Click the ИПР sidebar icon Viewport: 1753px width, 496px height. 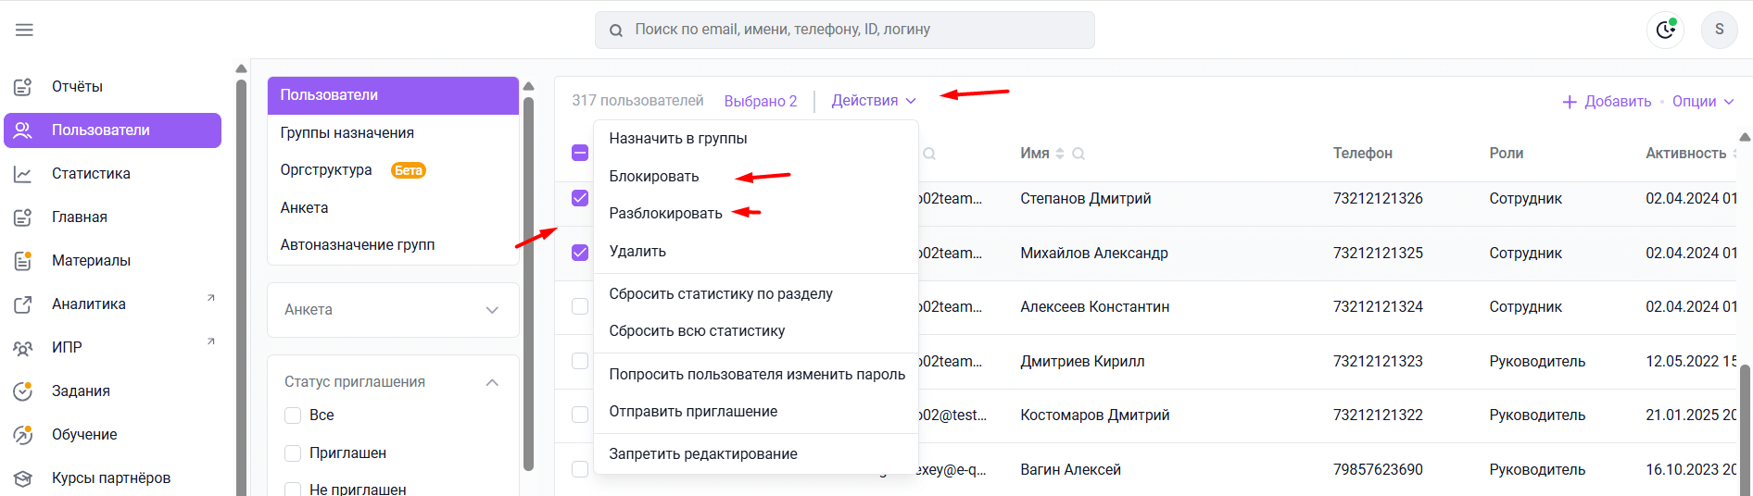click(x=23, y=348)
